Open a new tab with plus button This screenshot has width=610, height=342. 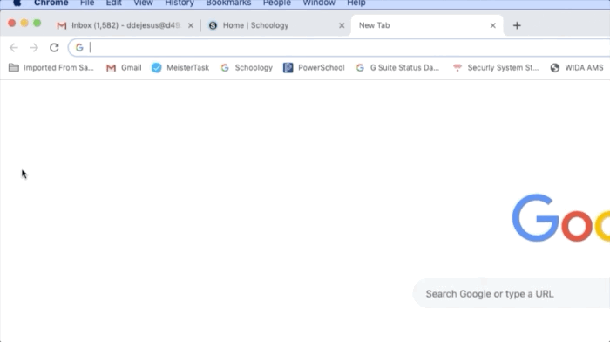click(x=517, y=25)
